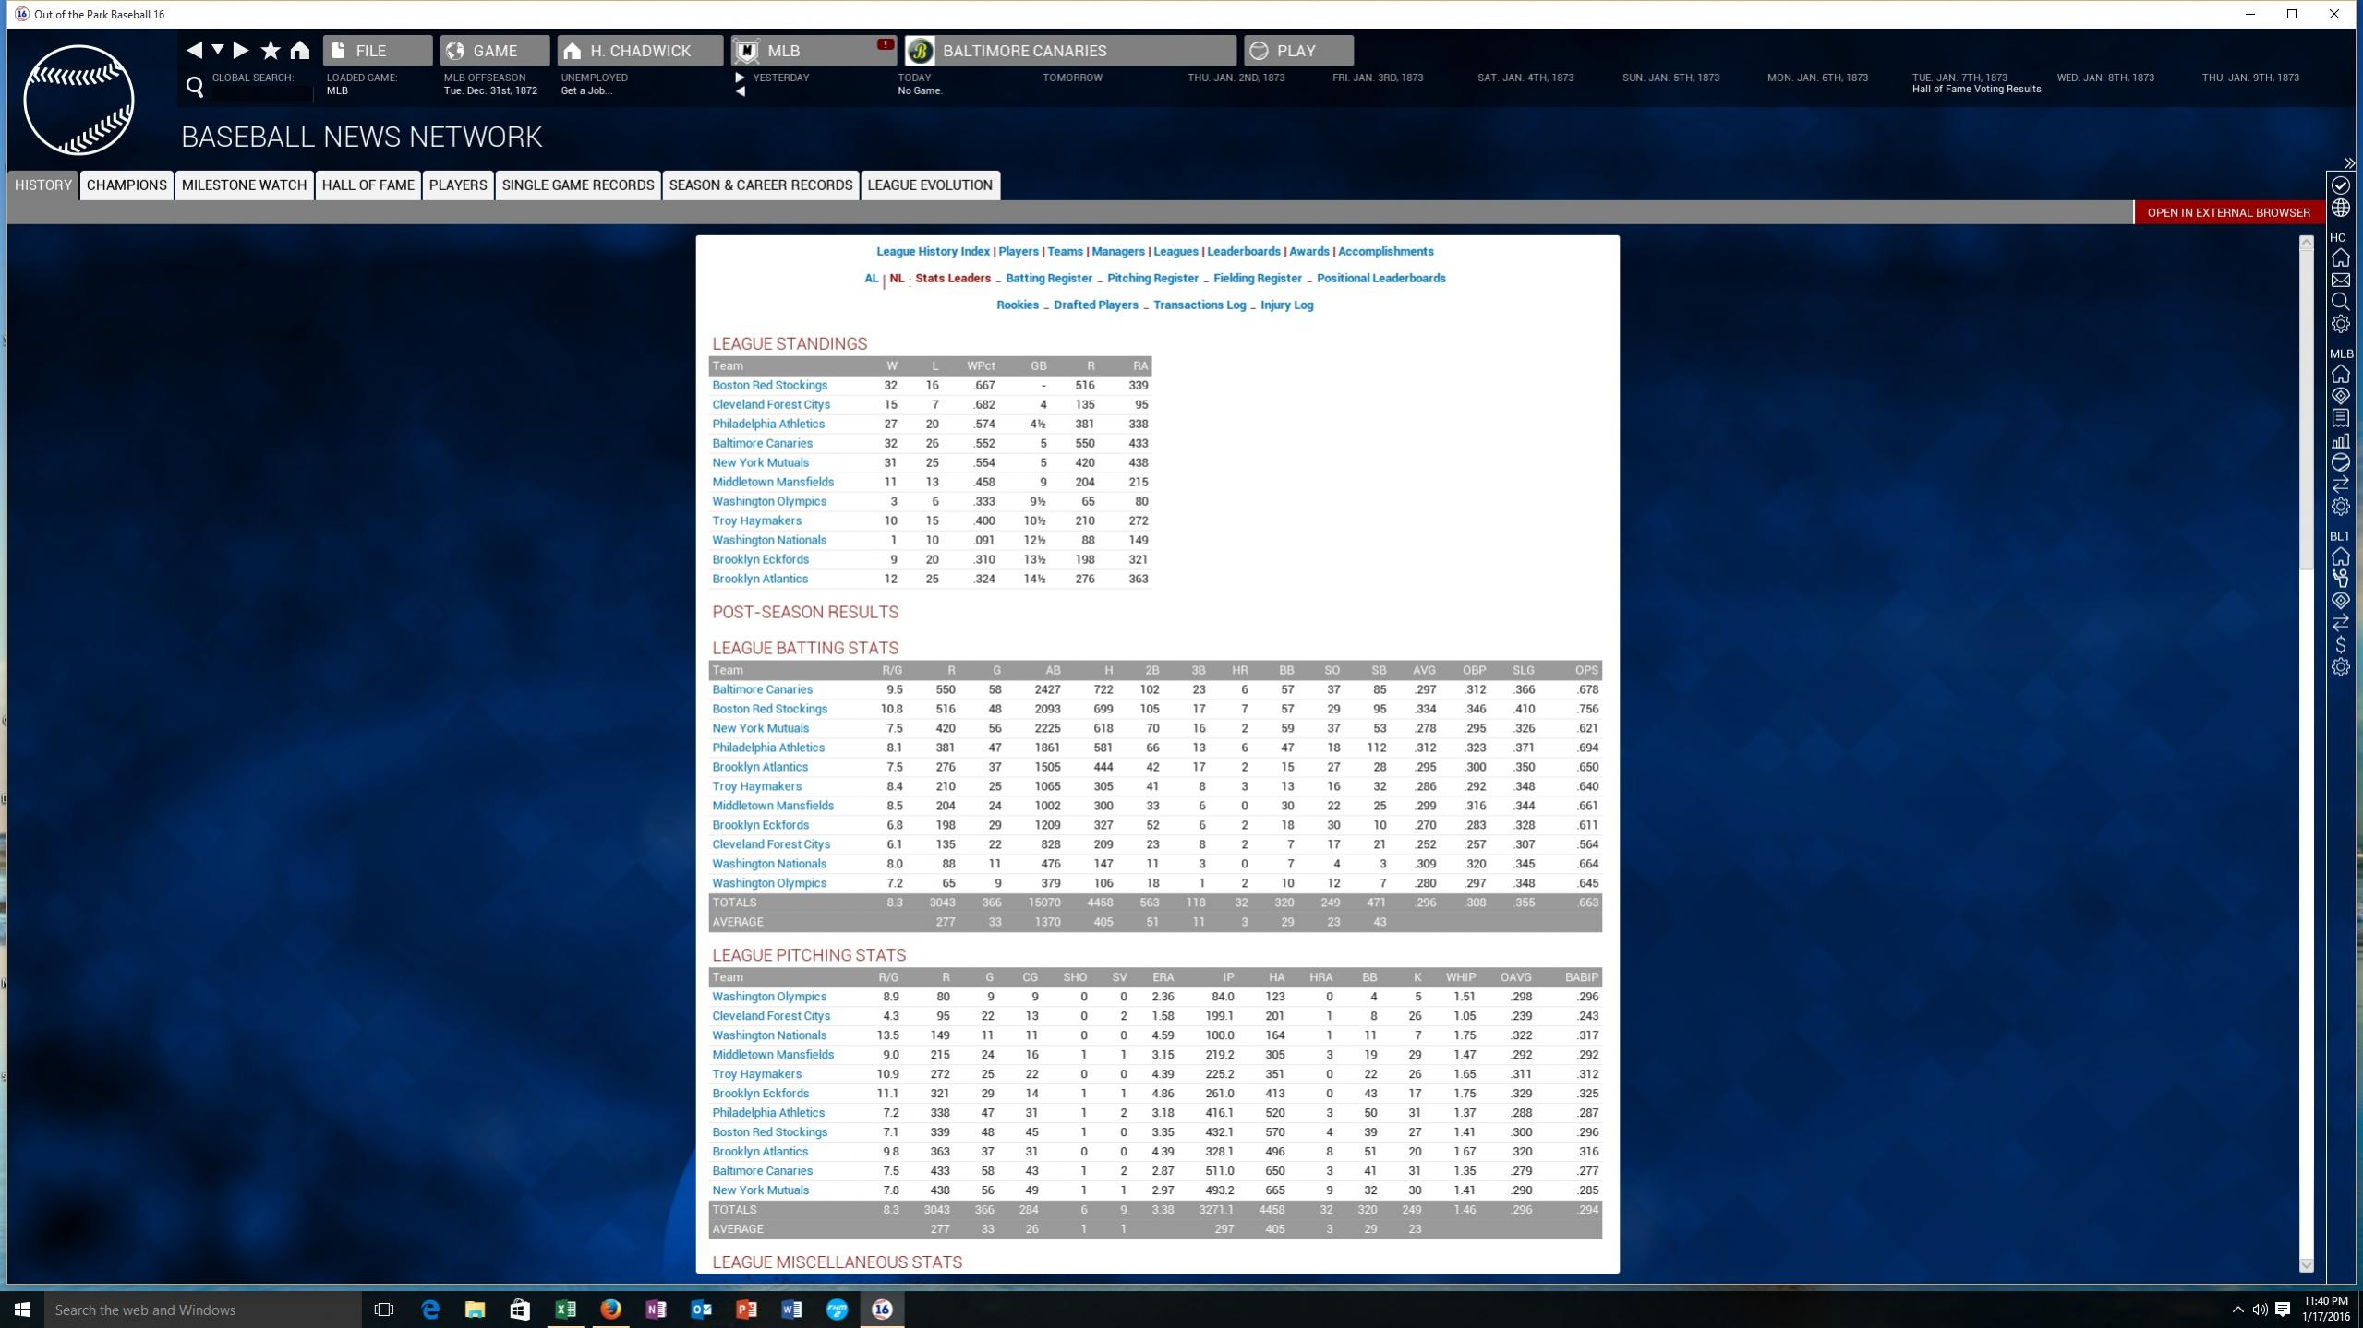Open the BALTIMORE CANARIES team menu
Viewport: 2363px width, 1328px height.
pos(1069,51)
